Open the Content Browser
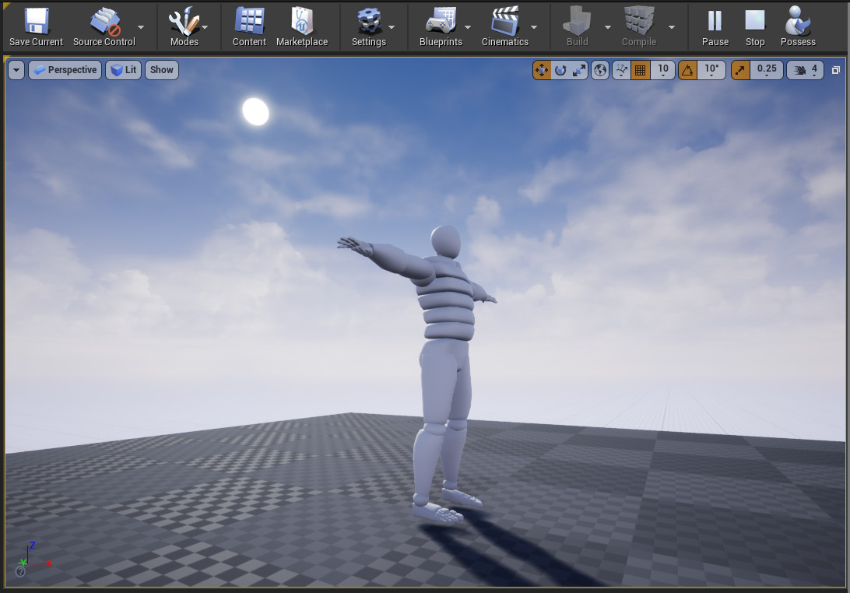Image resolution: width=850 pixels, height=593 pixels. (248, 26)
